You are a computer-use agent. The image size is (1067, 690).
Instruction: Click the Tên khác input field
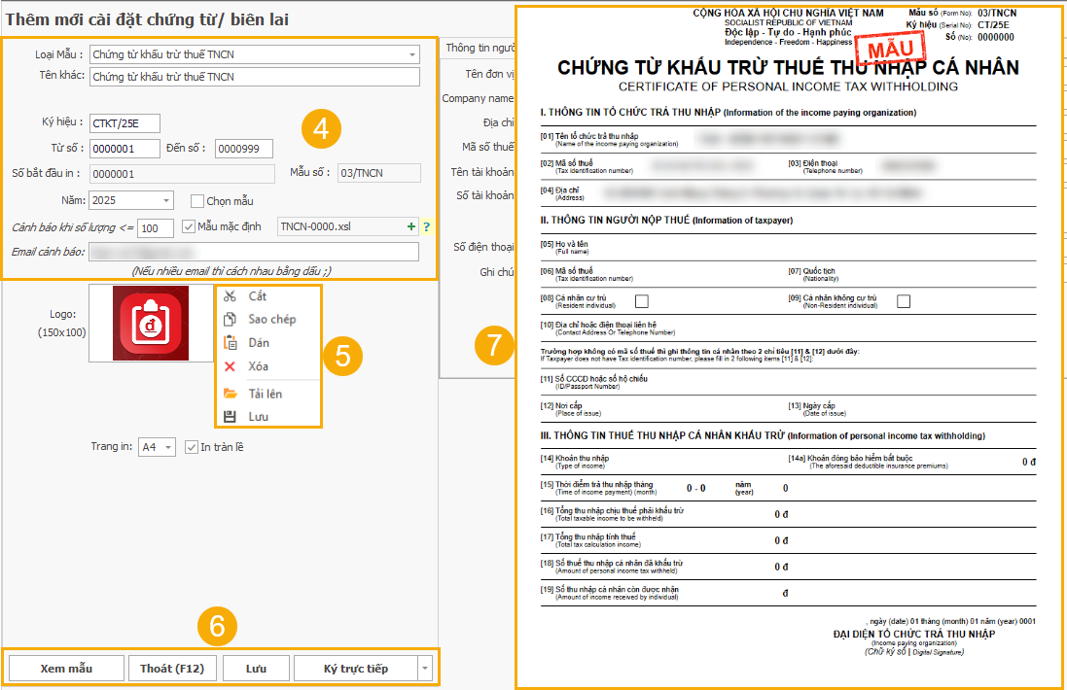coord(255,77)
